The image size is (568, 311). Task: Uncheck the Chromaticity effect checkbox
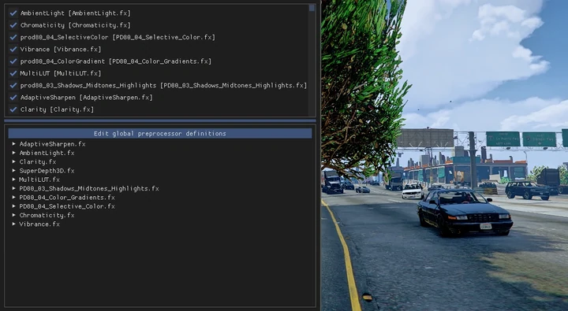[x=13, y=25]
